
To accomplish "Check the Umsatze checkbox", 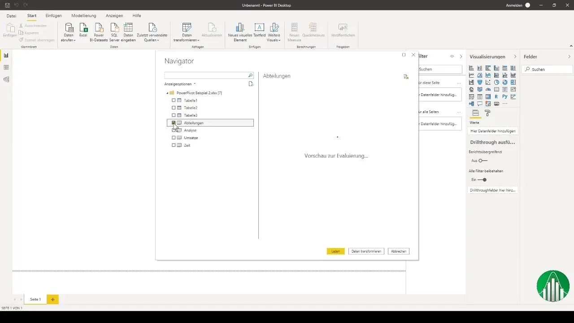I will pos(174,138).
